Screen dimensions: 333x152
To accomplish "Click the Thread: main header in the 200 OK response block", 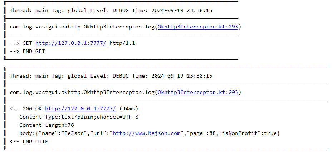I will 29,76.
